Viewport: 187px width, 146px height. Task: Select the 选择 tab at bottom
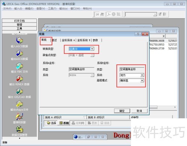click(x=52, y=123)
